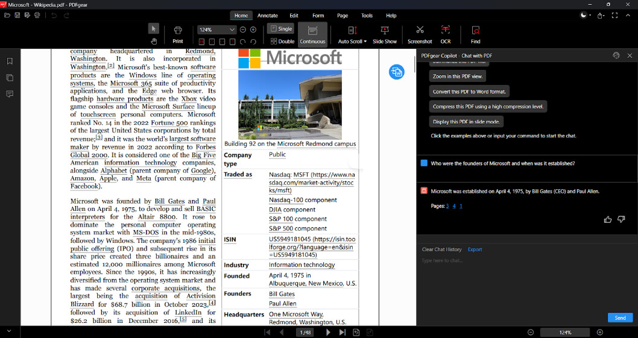Switch to the Annotate tab
This screenshot has width=638, height=338.
tap(268, 16)
